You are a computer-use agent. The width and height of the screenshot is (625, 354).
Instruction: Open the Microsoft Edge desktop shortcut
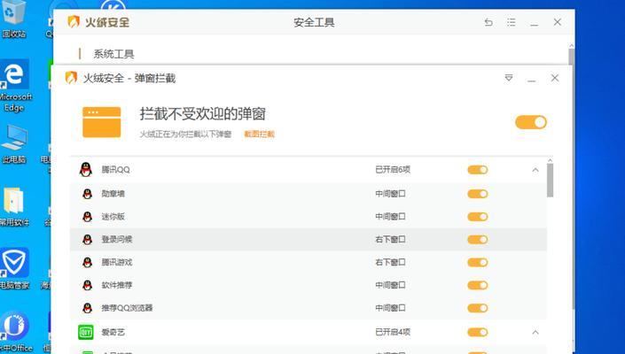(15, 86)
